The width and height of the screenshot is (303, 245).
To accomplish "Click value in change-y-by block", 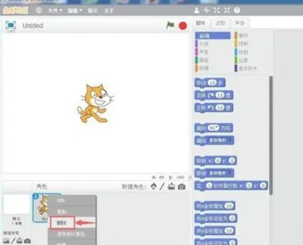I will coord(229,231).
